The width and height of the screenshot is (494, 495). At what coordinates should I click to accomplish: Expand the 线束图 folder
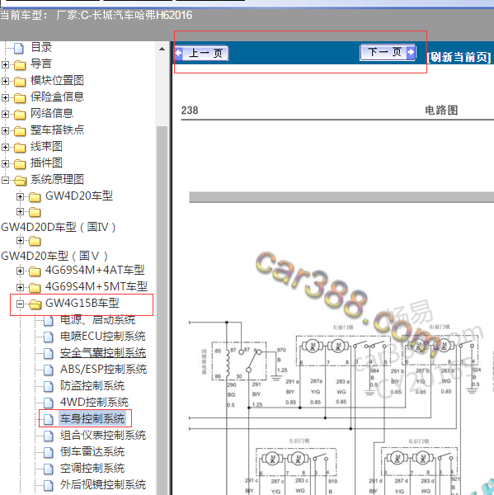(x=5, y=147)
